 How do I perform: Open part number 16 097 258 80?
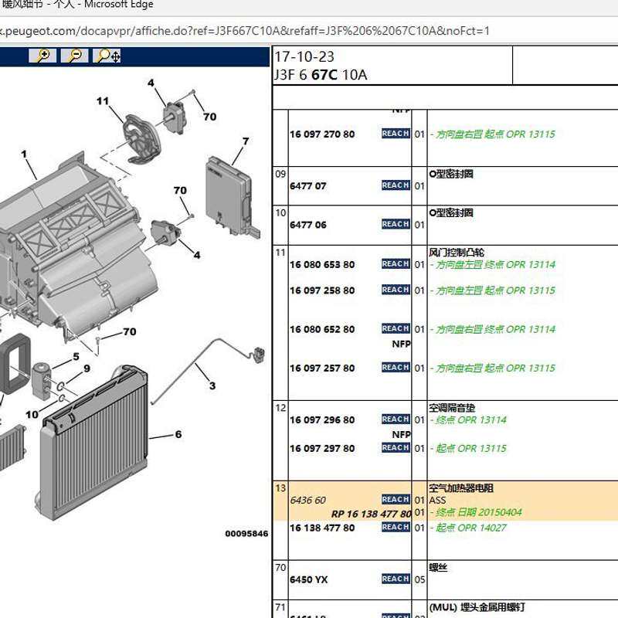pyautogui.click(x=322, y=290)
